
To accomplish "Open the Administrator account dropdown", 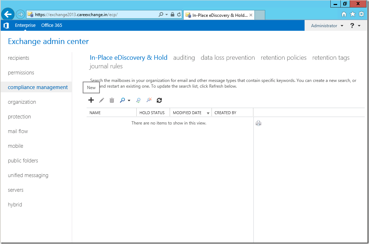I will click(x=327, y=26).
